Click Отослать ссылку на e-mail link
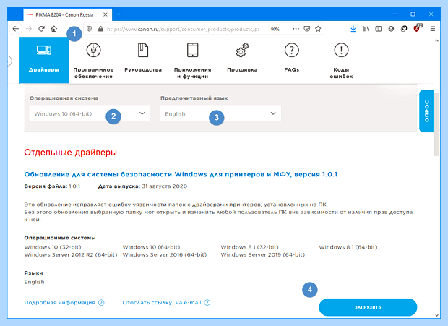This screenshot has height=326, width=448. point(166,303)
